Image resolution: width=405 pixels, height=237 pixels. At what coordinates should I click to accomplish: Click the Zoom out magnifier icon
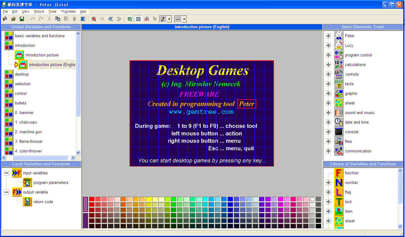[102, 19]
